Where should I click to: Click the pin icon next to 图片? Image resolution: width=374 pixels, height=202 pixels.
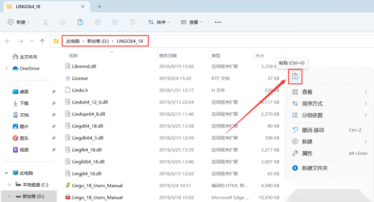[x=54, y=127]
